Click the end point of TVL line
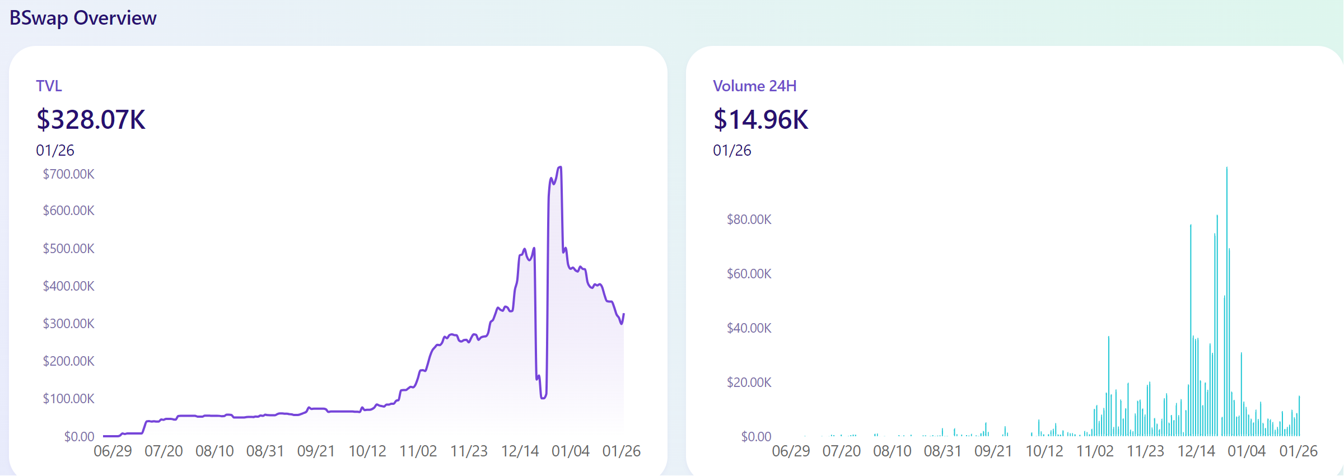 [x=623, y=315]
